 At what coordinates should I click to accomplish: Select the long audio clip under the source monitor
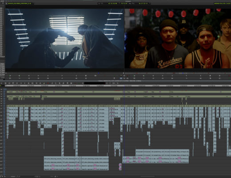[x=76, y=163]
